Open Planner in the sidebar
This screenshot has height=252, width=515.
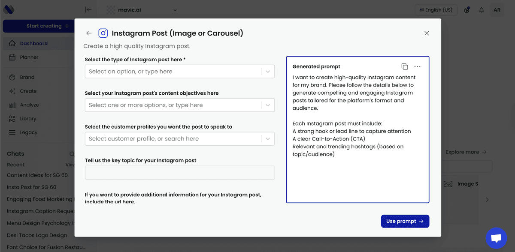pos(29,57)
